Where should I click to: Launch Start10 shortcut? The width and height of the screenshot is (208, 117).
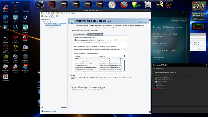coord(25,18)
